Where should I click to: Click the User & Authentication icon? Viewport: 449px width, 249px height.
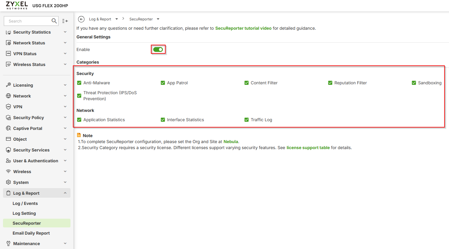[x=8, y=161]
